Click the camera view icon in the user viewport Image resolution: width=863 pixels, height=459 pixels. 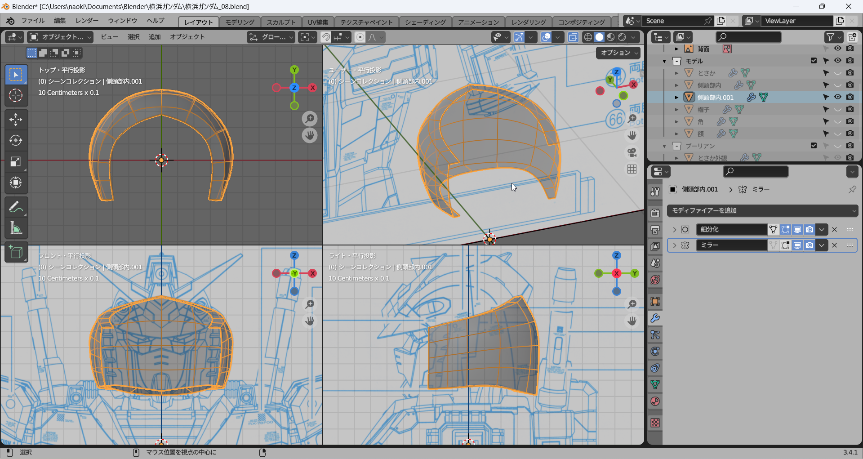coord(632,152)
